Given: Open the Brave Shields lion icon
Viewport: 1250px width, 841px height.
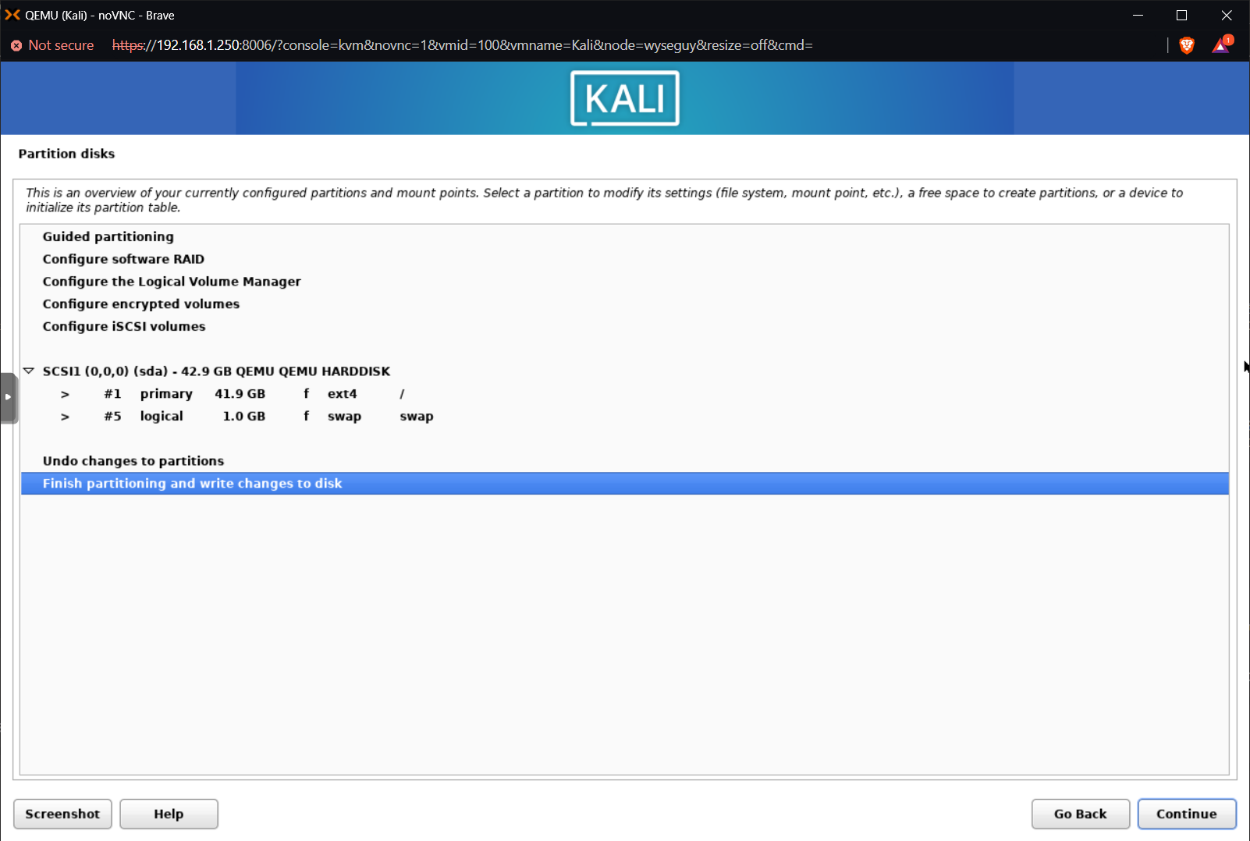Looking at the screenshot, I should tap(1187, 45).
